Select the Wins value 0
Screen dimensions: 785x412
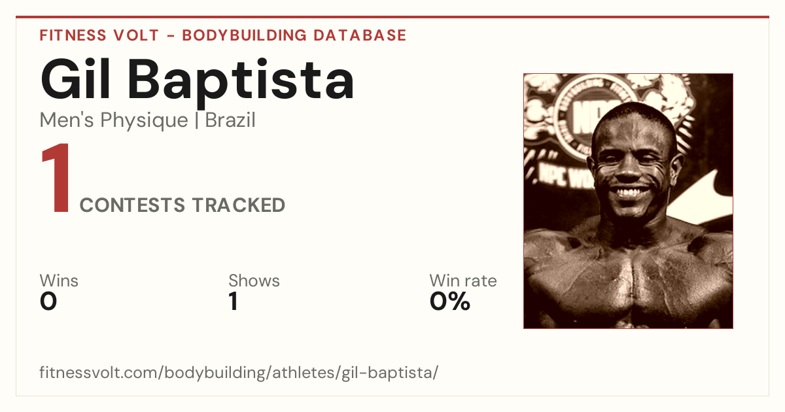click(48, 301)
